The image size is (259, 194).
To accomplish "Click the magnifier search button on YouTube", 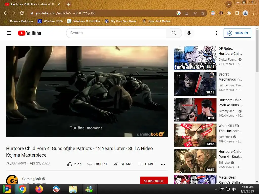I will 174,33.
